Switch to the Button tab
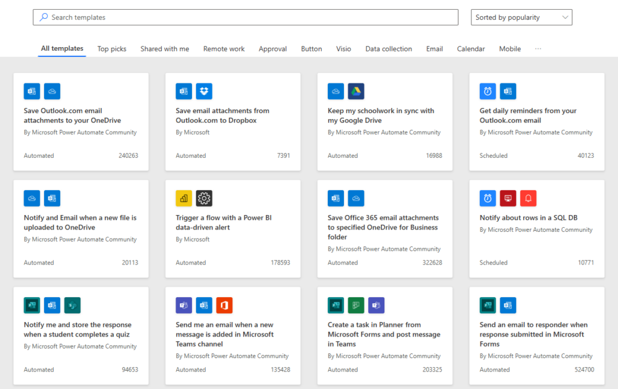The height and width of the screenshot is (389, 618). pos(311,48)
